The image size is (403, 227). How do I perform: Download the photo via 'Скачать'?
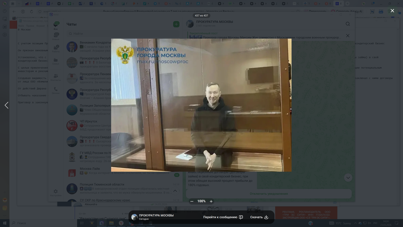(259, 217)
